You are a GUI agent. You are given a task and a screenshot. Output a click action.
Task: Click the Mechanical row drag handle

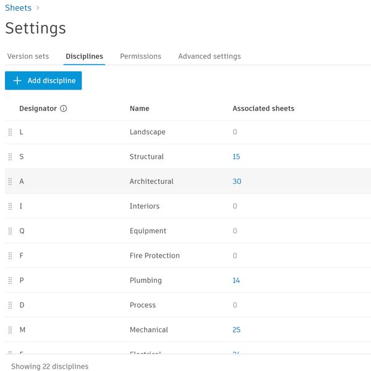tap(10, 330)
